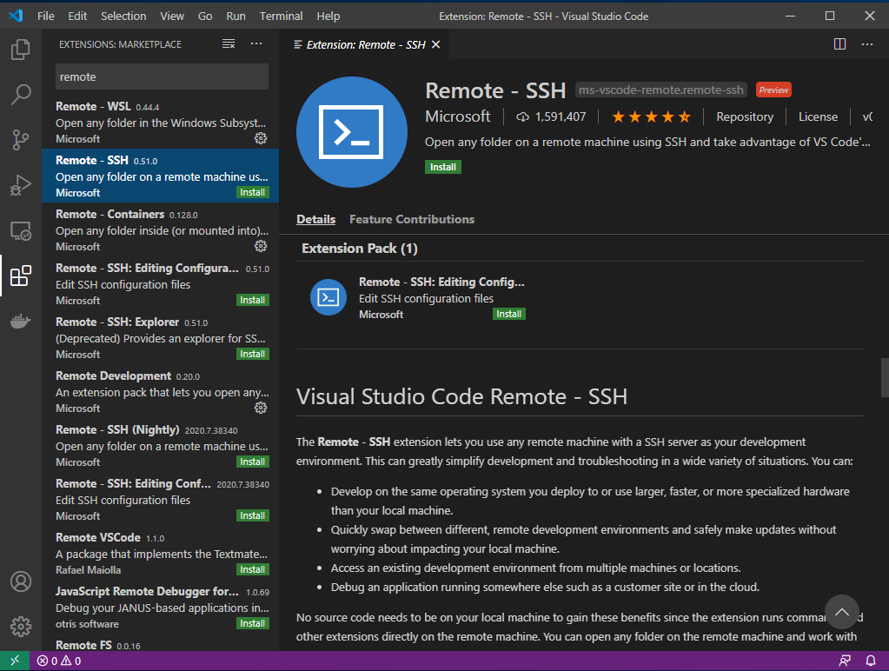Open the Search view in activity bar
The height and width of the screenshot is (671, 889).
coord(20,94)
